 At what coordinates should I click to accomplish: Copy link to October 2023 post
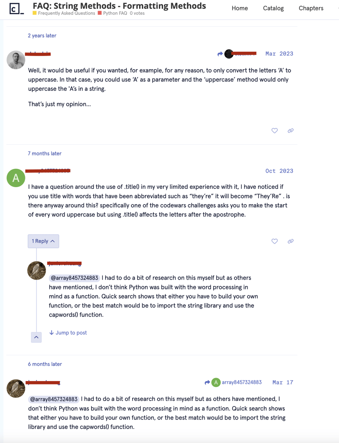tap(290, 241)
